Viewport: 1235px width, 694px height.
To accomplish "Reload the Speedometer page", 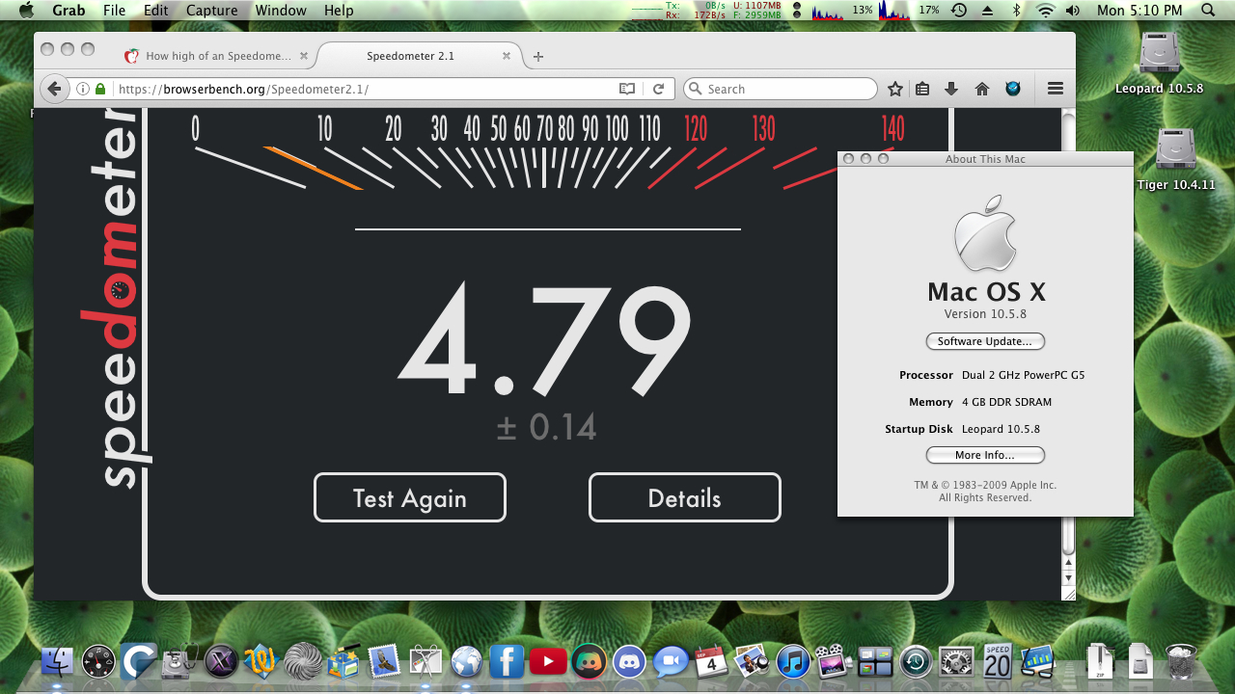I will click(x=659, y=89).
